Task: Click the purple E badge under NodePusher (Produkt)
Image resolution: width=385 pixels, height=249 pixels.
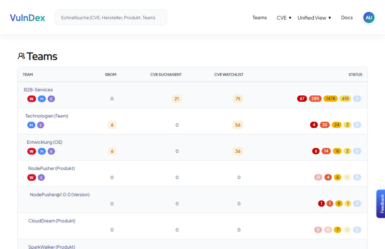Action: point(41,178)
